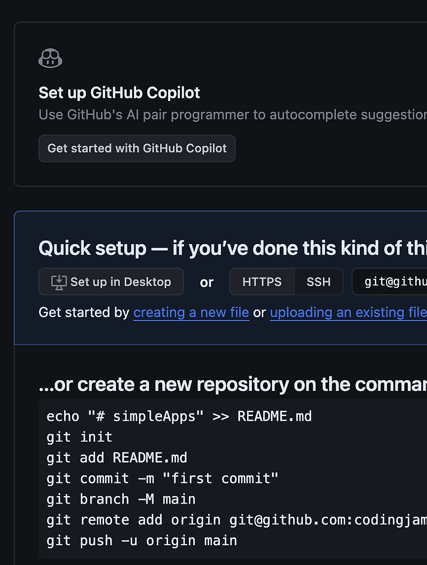Open the 'creating a new file' link
The image size is (427, 565).
tap(191, 312)
